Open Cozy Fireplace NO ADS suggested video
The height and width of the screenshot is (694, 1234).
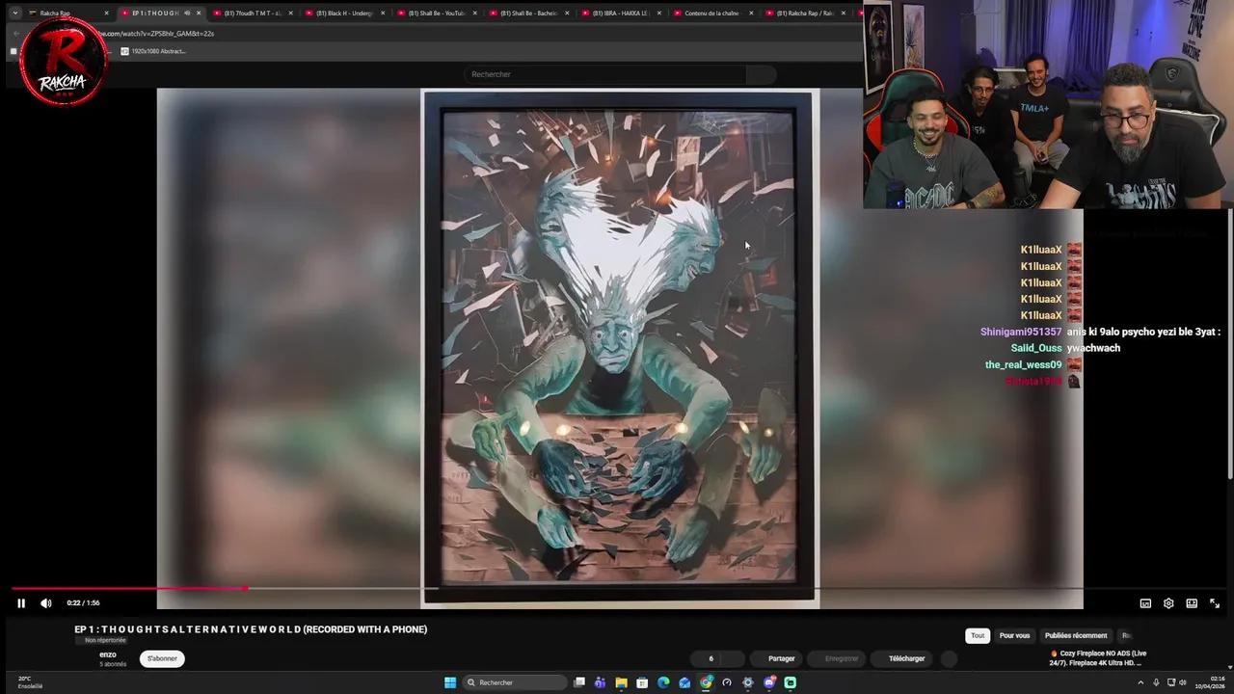click(x=1097, y=658)
